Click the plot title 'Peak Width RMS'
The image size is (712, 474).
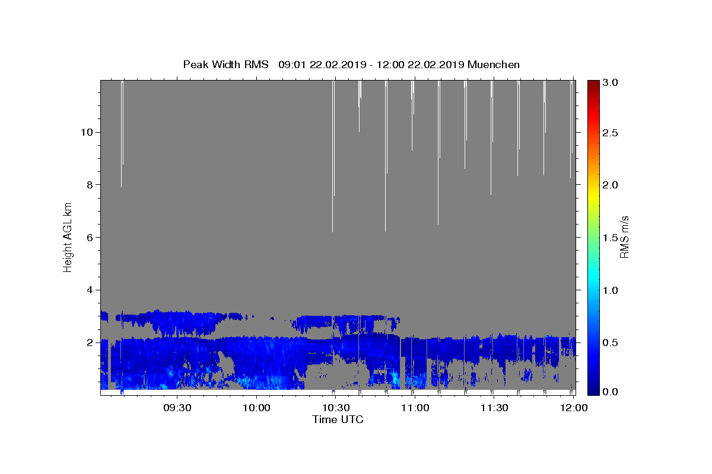click(226, 65)
